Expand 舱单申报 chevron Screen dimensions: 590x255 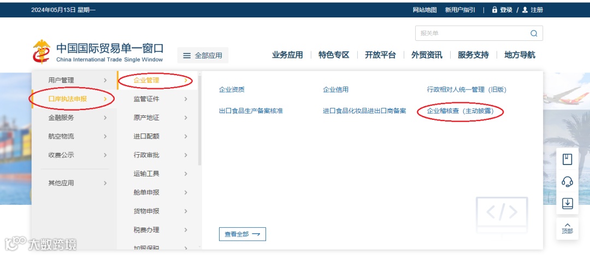tap(186, 192)
